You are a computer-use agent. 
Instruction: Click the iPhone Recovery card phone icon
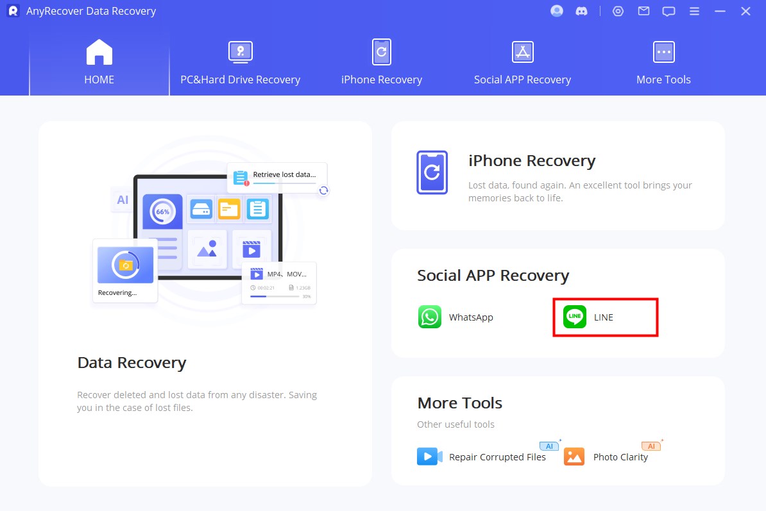[x=432, y=172]
